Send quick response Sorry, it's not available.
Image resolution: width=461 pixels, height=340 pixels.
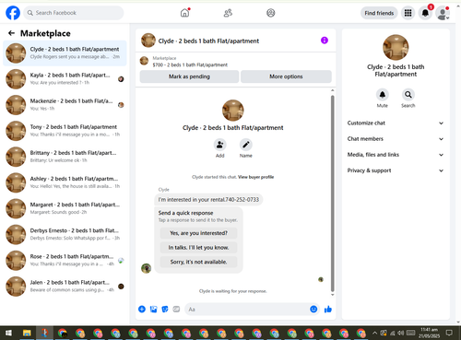tap(198, 262)
